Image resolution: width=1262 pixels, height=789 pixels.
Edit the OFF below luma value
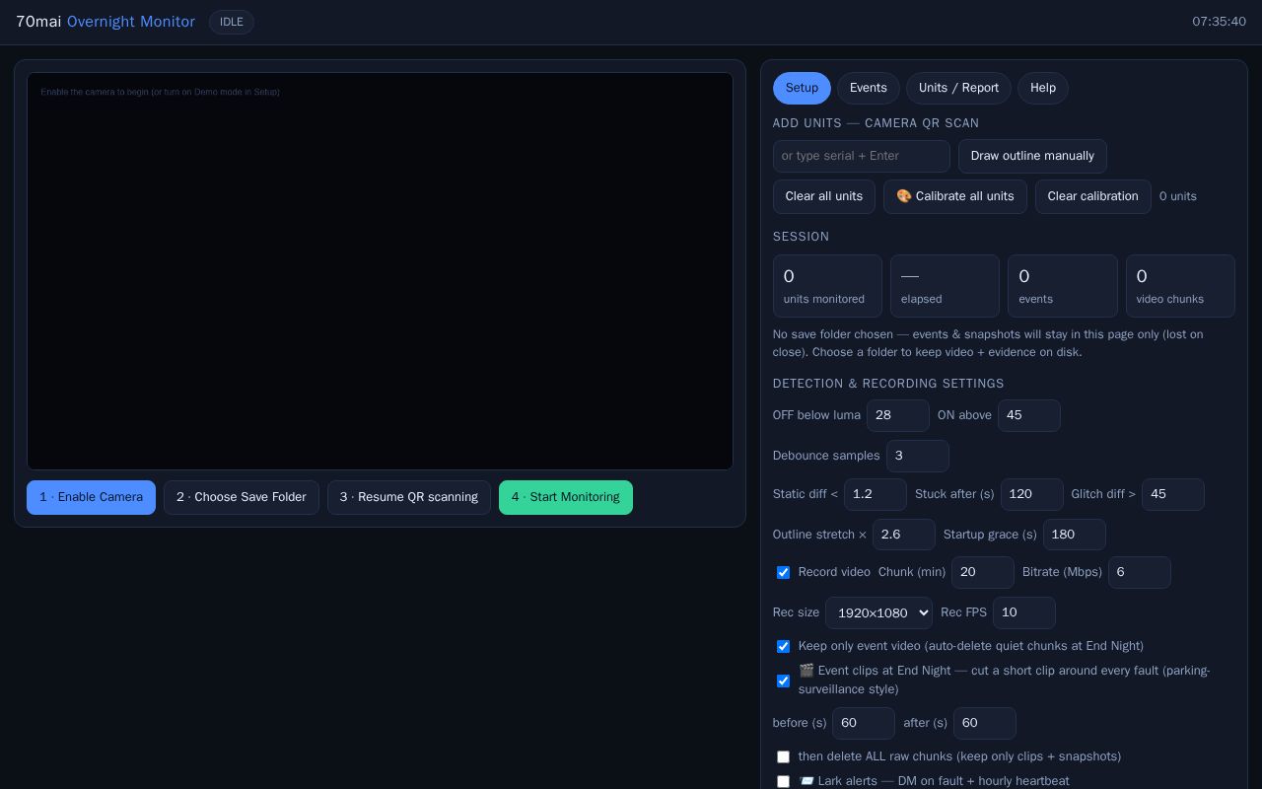898,415
